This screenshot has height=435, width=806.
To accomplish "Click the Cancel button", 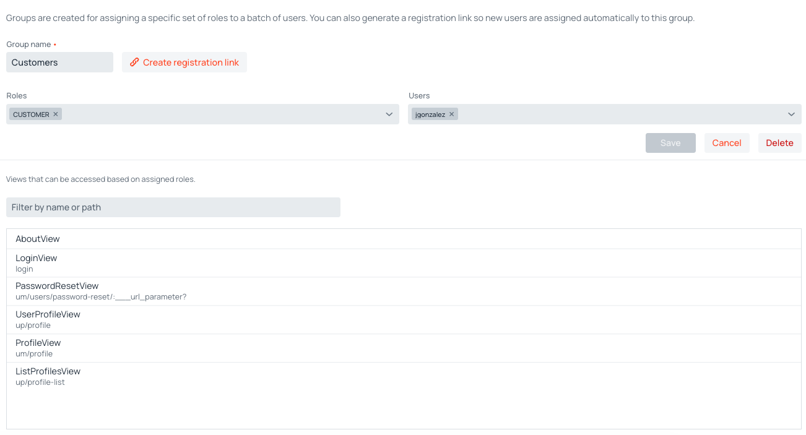I will point(727,143).
